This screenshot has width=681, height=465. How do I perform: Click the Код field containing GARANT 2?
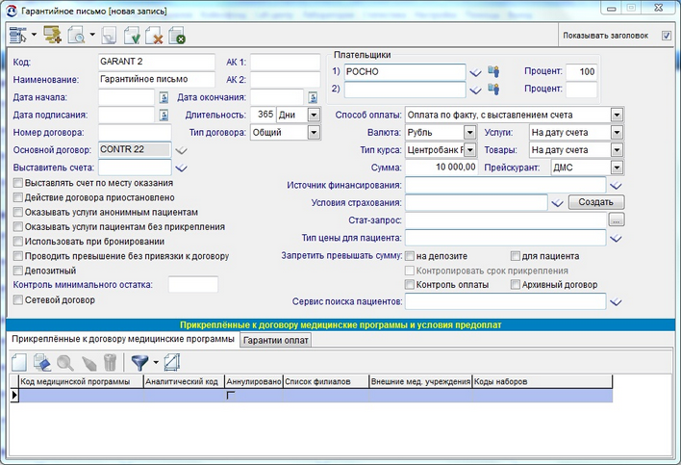point(157,62)
